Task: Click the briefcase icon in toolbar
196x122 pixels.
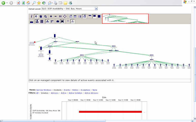Action: pos(58,21)
